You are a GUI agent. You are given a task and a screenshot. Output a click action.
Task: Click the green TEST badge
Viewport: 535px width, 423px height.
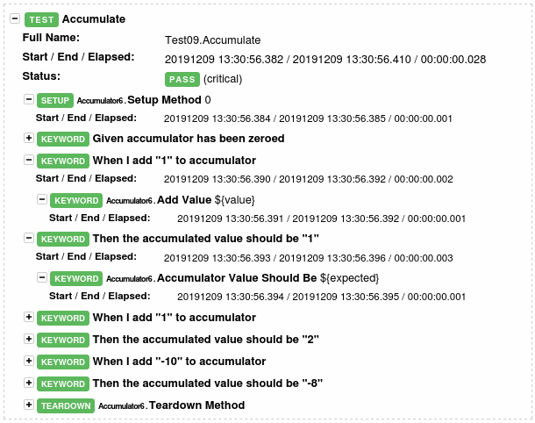[41, 19]
